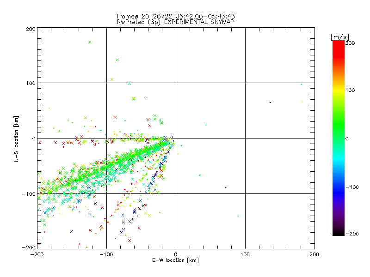The width and height of the screenshot is (370, 277).
Task: Click the topmost green X data marker
Action: click(90, 42)
